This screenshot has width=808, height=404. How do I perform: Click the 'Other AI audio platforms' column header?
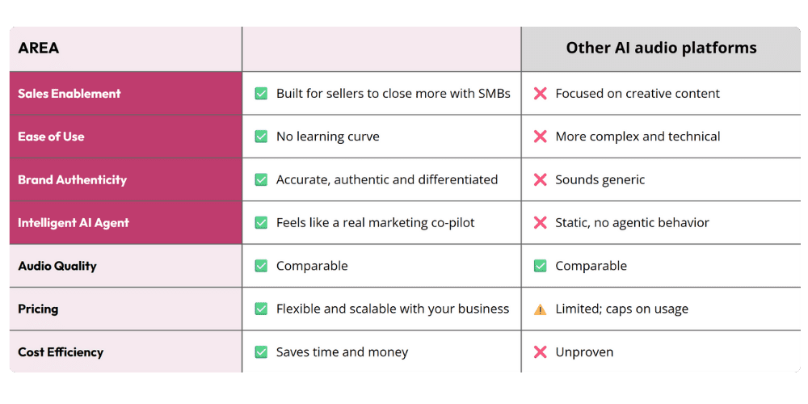pos(661,49)
